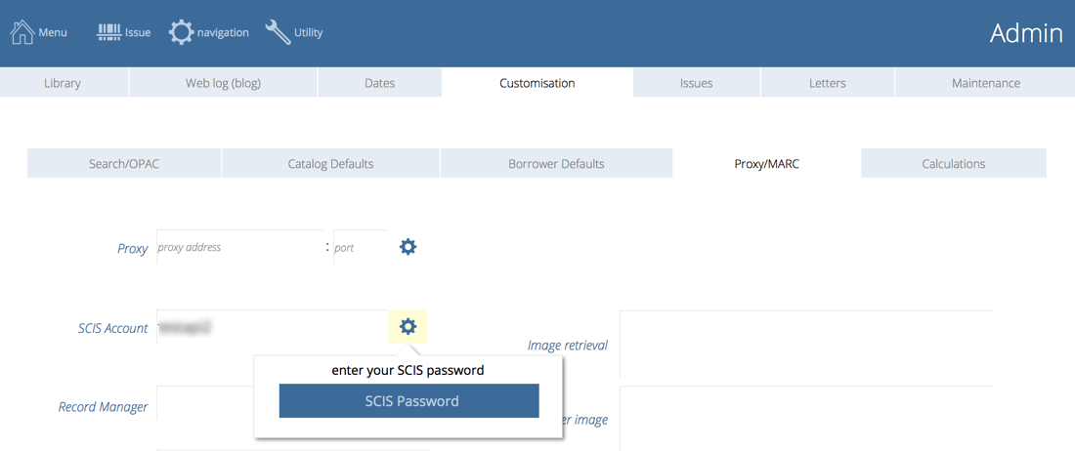1075x451 pixels.
Task: Open the Letters tab
Action: click(827, 83)
